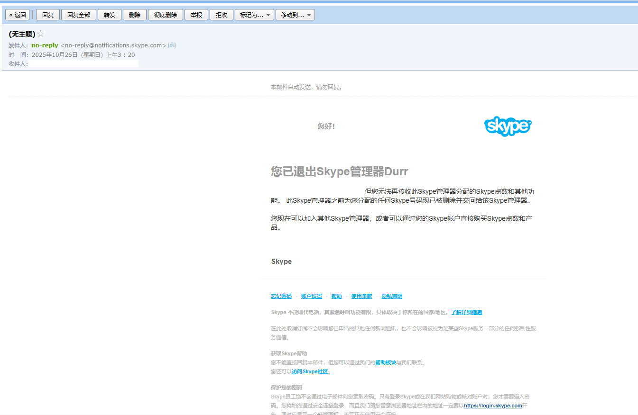Permanently delete via 彻底删除
This screenshot has height=415, width=638.
click(x=165, y=14)
